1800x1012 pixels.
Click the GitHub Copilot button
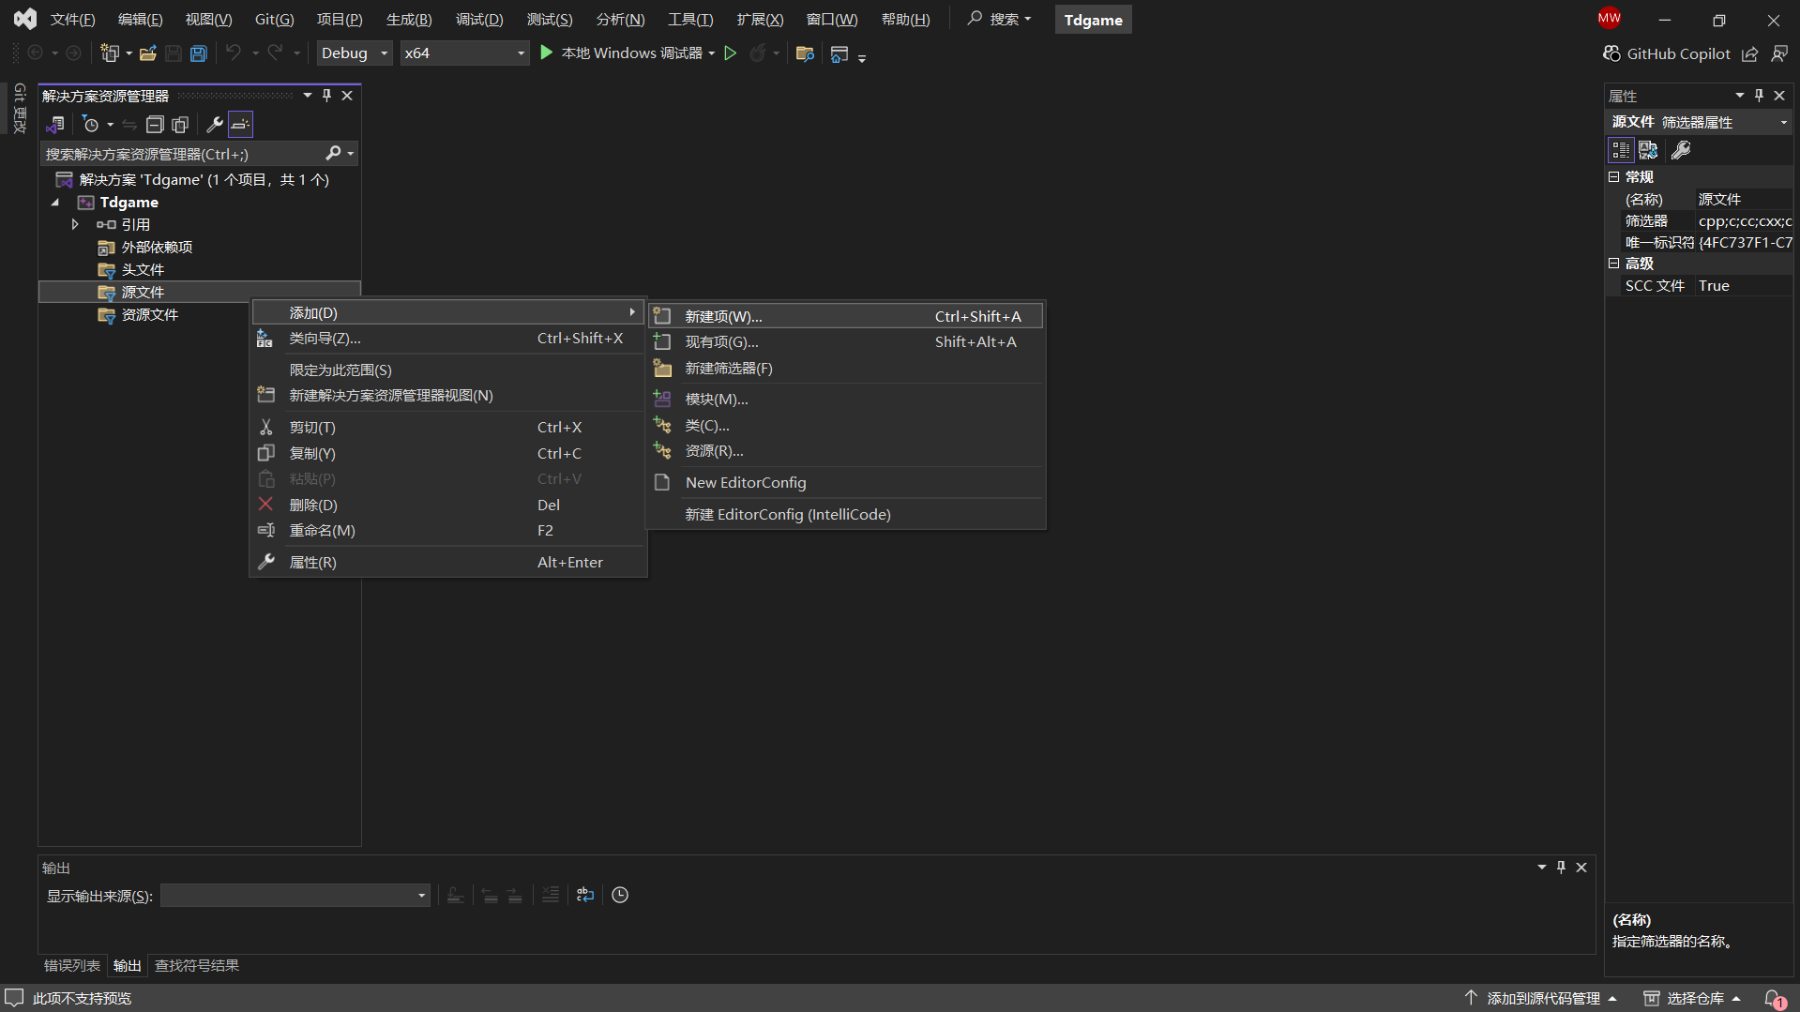(x=1667, y=53)
